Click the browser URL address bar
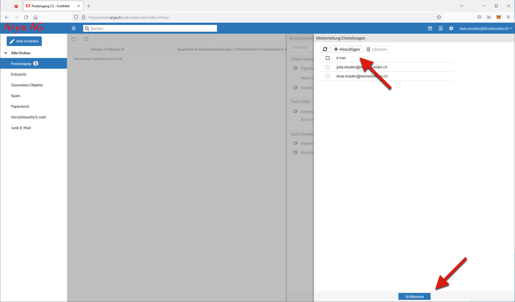 click(258, 17)
